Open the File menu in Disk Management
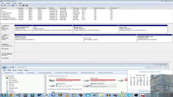Image resolution: width=173 pixels, height=97 pixels. (2, 3)
